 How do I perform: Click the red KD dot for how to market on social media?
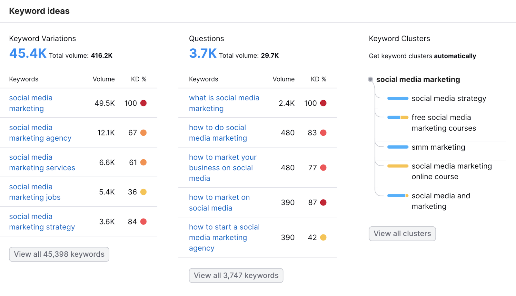tap(324, 202)
